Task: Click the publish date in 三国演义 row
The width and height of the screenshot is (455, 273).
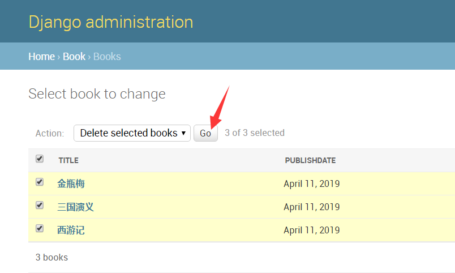Action: tap(311, 207)
